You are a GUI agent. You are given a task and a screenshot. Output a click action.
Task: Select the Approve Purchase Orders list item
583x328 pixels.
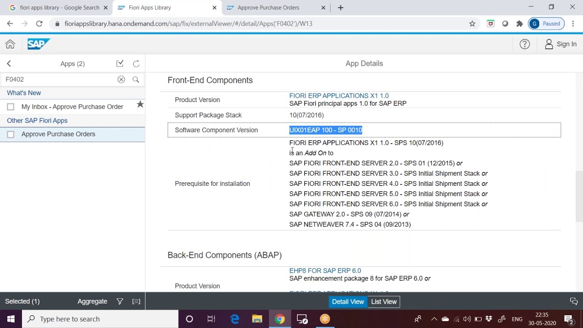click(72, 134)
